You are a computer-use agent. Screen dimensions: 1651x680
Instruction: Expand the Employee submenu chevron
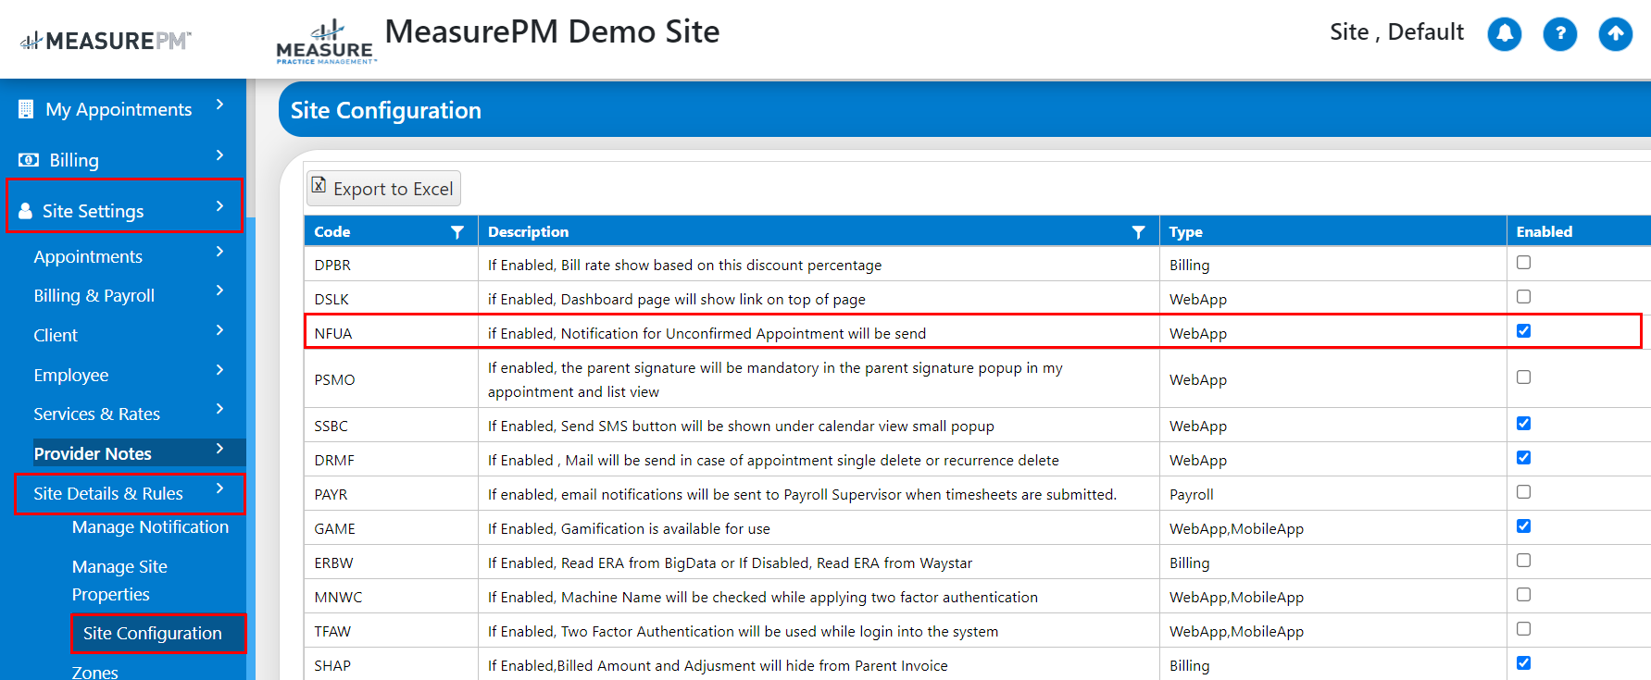[219, 370]
